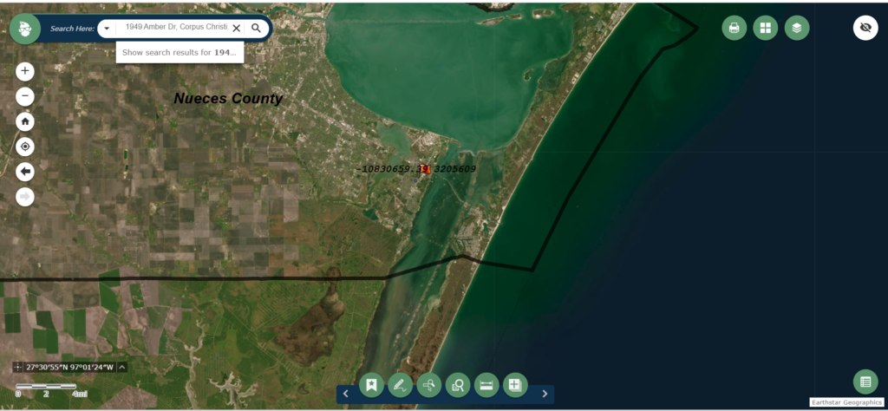Select 'Show search results for 194...' suggestion
This screenshot has height=411, width=888.
click(x=180, y=52)
